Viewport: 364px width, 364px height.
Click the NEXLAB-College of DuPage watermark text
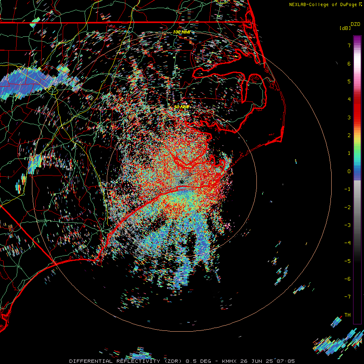click(x=323, y=4)
